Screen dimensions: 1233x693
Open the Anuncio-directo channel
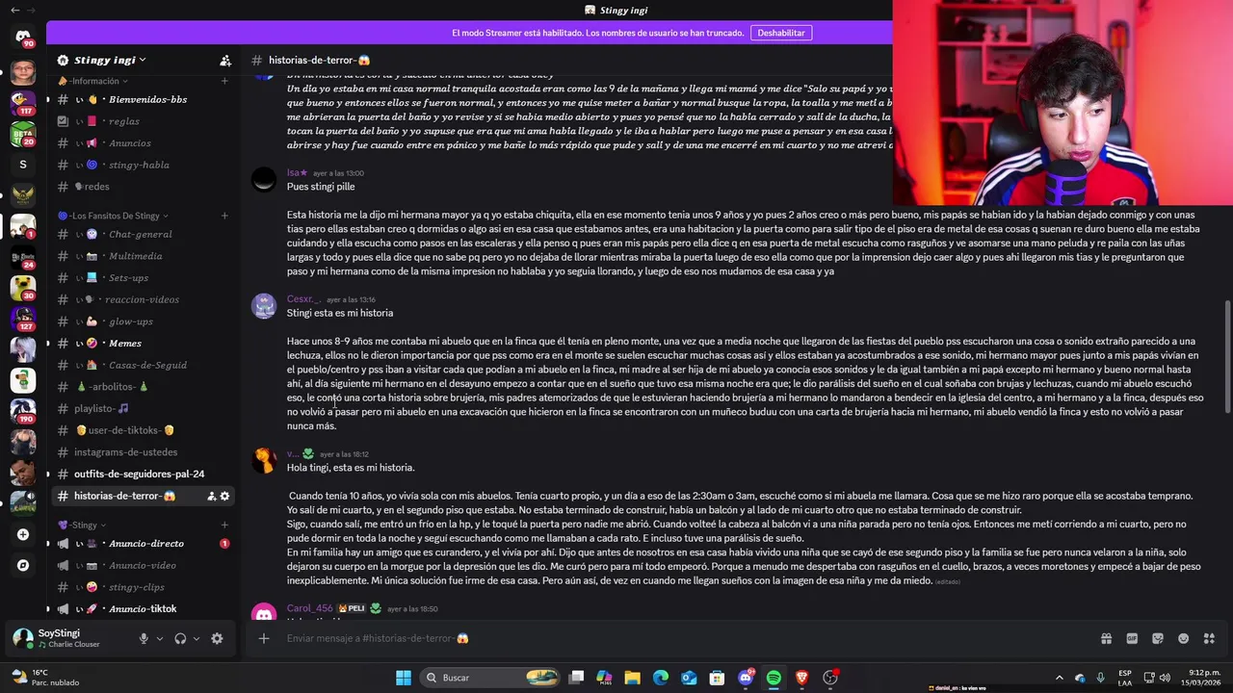142,544
